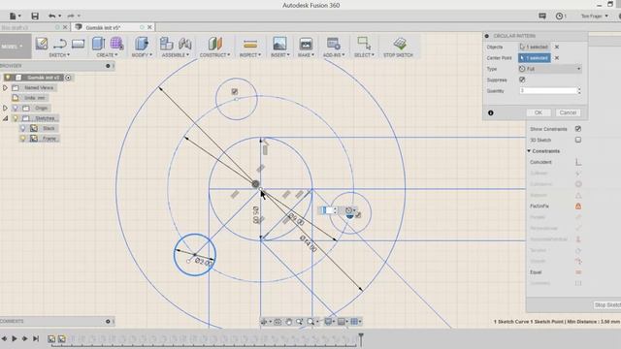Select the Rectangle sketch tool icon
Image resolution: width=621 pixels, height=349 pixels.
coord(78,44)
